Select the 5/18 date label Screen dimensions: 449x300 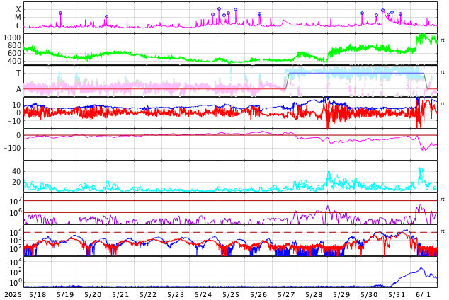click(38, 295)
